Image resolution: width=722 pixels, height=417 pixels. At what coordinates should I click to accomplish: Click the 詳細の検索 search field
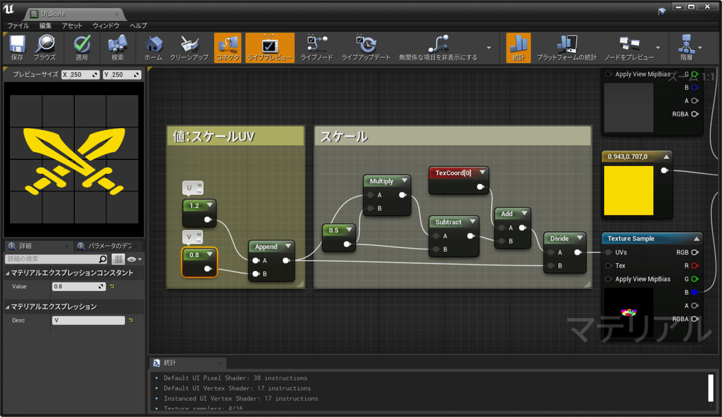pos(56,259)
